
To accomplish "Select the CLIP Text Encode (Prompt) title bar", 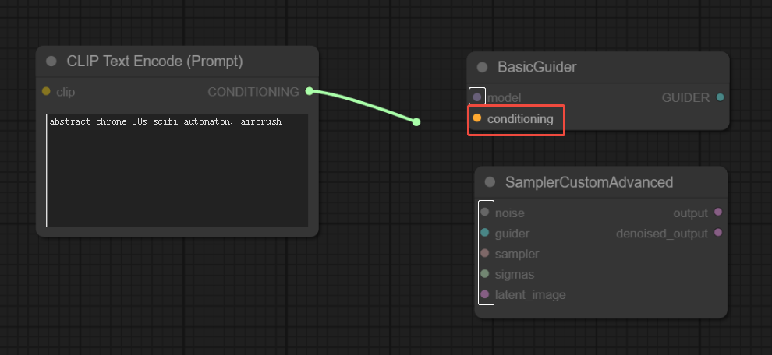I will click(154, 62).
